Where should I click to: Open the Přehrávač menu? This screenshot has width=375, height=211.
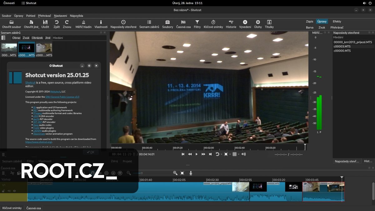coord(45,16)
